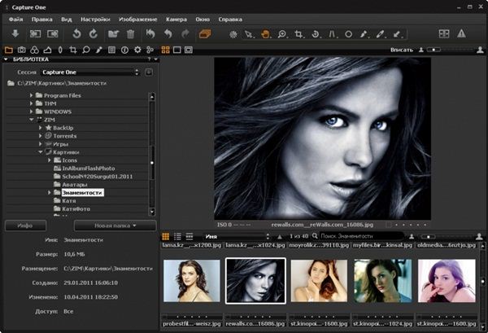Select the Pan hand tool
The image size is (488, 333).
tap(265, 34)
